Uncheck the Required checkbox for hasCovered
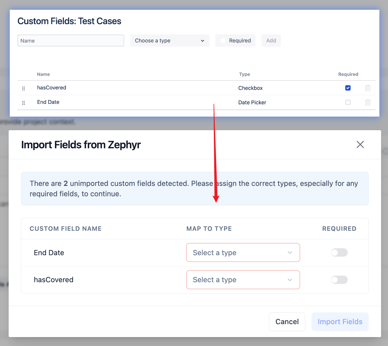Screen dimensions: 388x346 click(348, 88)
